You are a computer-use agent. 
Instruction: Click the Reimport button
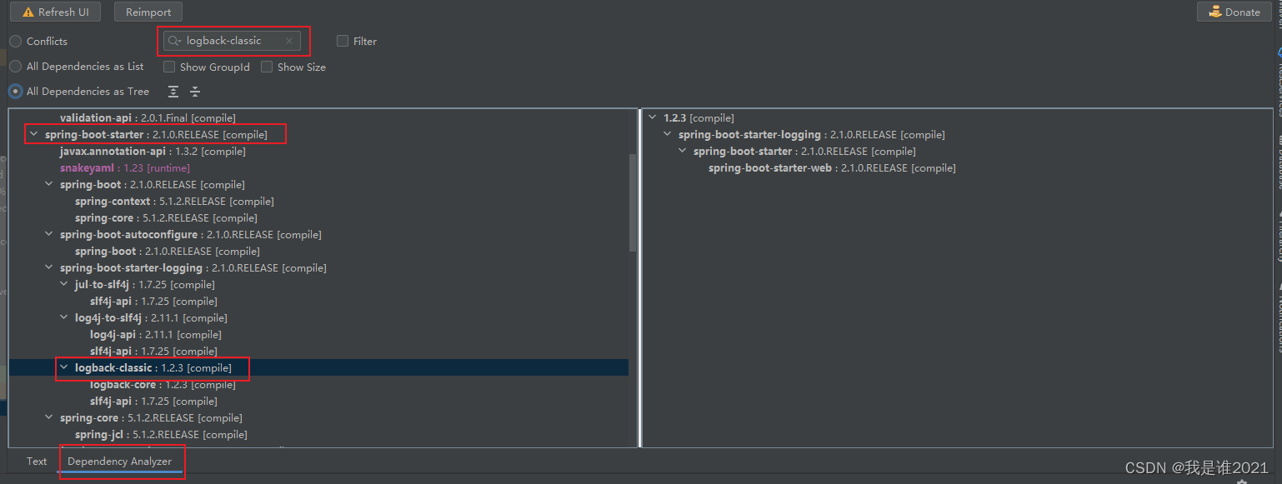(x=148, y=12)
